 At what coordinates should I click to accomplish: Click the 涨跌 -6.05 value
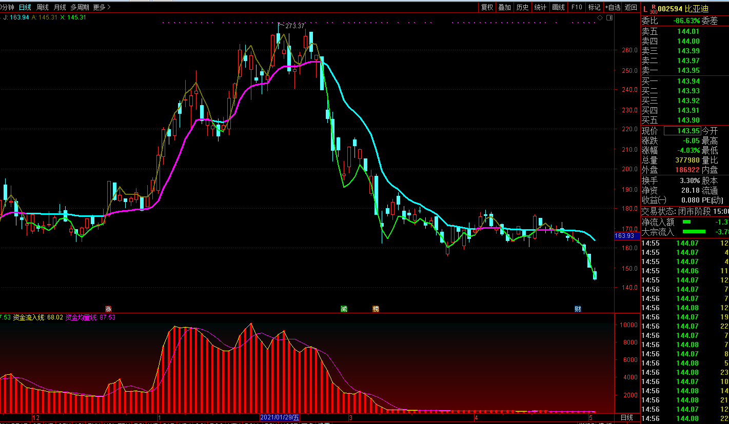691,140
